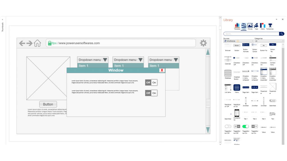287x161 pixels.
Task: Toggle the second Off/On switch in Window
Action: point(151,93)
